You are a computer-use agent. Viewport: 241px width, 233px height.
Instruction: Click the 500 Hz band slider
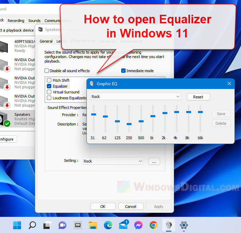pos(141,121)
